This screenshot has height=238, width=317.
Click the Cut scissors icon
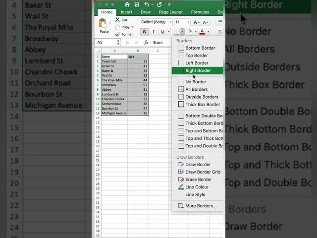117,20
